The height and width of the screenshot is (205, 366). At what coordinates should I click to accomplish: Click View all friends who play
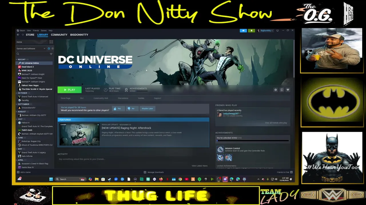276,123
